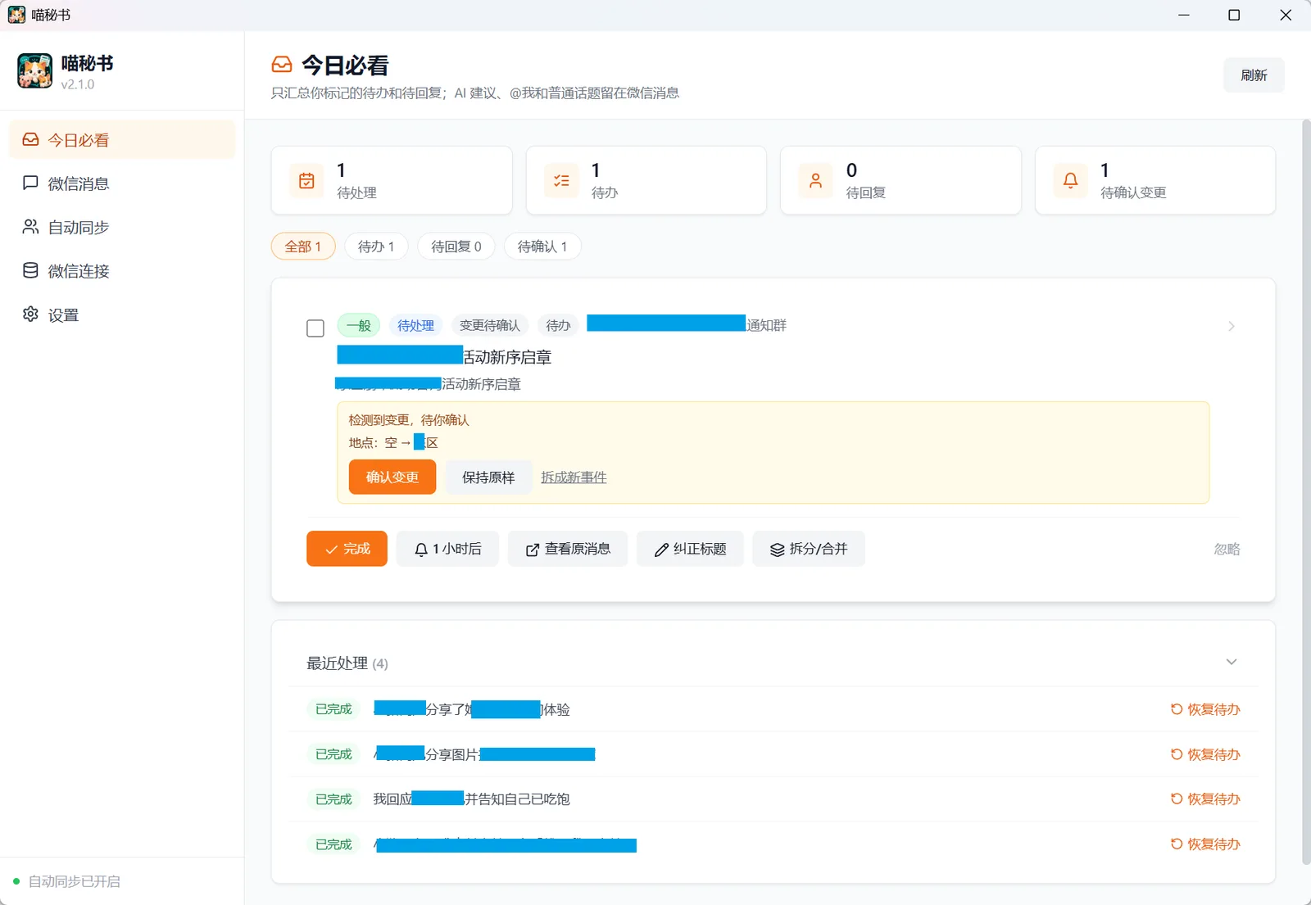
Task: Tick the checkbox on the pending item
Action: point(315,328)
